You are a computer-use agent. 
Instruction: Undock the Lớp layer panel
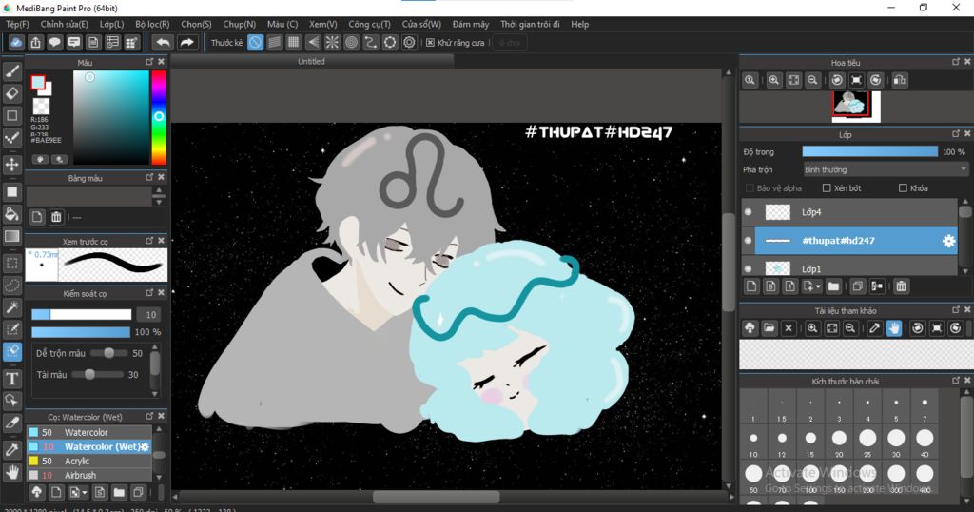click(x=956, y=133)
